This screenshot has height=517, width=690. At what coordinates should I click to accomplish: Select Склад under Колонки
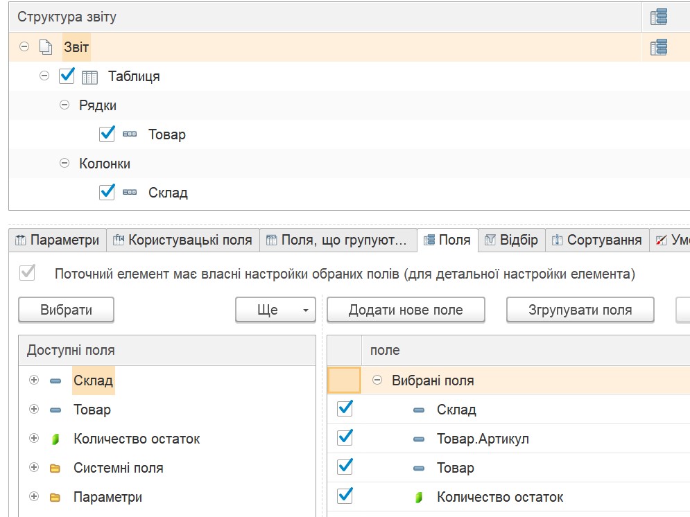click(168, 193)
